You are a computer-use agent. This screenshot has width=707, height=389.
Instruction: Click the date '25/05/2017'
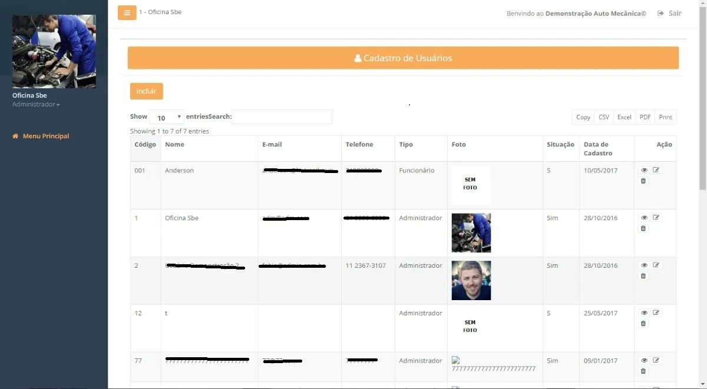(x=600, y=314)
